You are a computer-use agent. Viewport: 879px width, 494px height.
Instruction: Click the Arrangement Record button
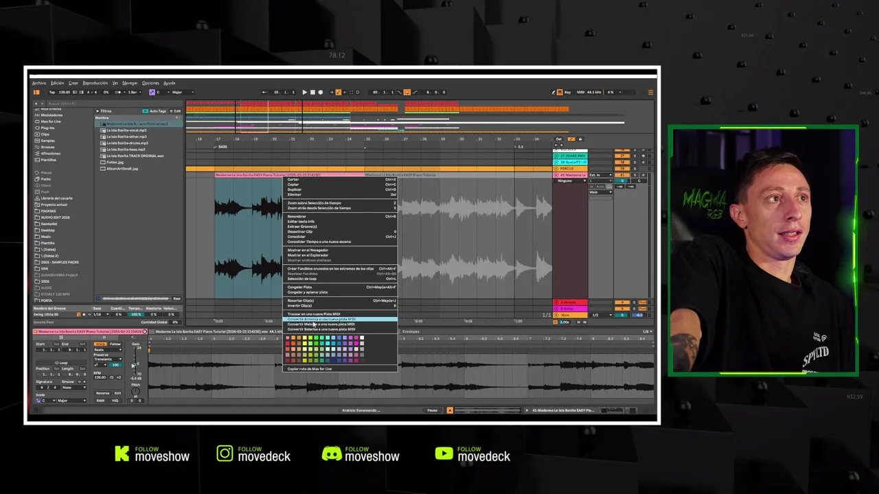[x=320, y=92]
